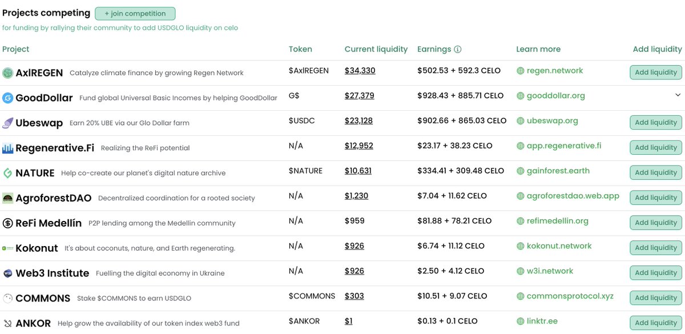Click the ReFi Medellín dollar logo
The image size is (685, 334).
pos(7,223)
